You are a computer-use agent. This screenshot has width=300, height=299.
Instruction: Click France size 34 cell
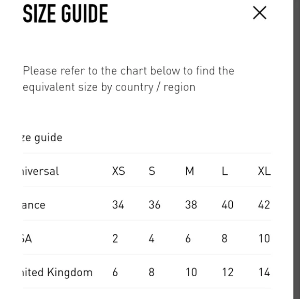click(118, 205)
